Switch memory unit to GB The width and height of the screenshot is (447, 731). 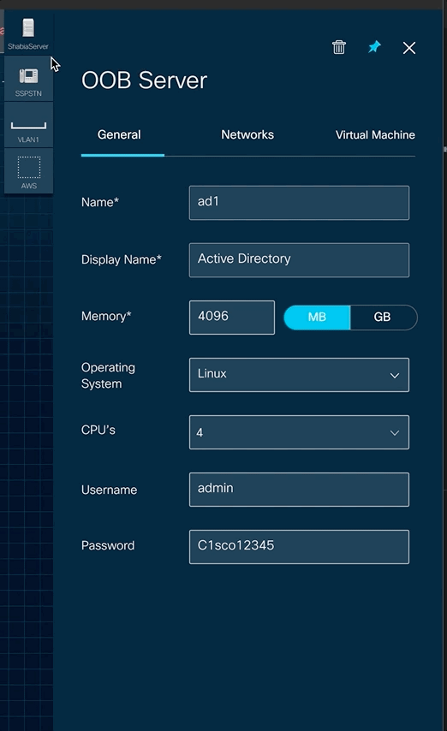(383, 318)
